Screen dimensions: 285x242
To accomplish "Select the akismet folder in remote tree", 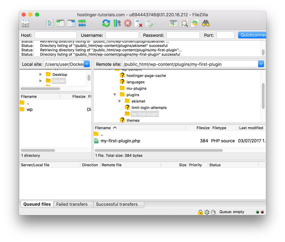I will click(x=138, y=101).
